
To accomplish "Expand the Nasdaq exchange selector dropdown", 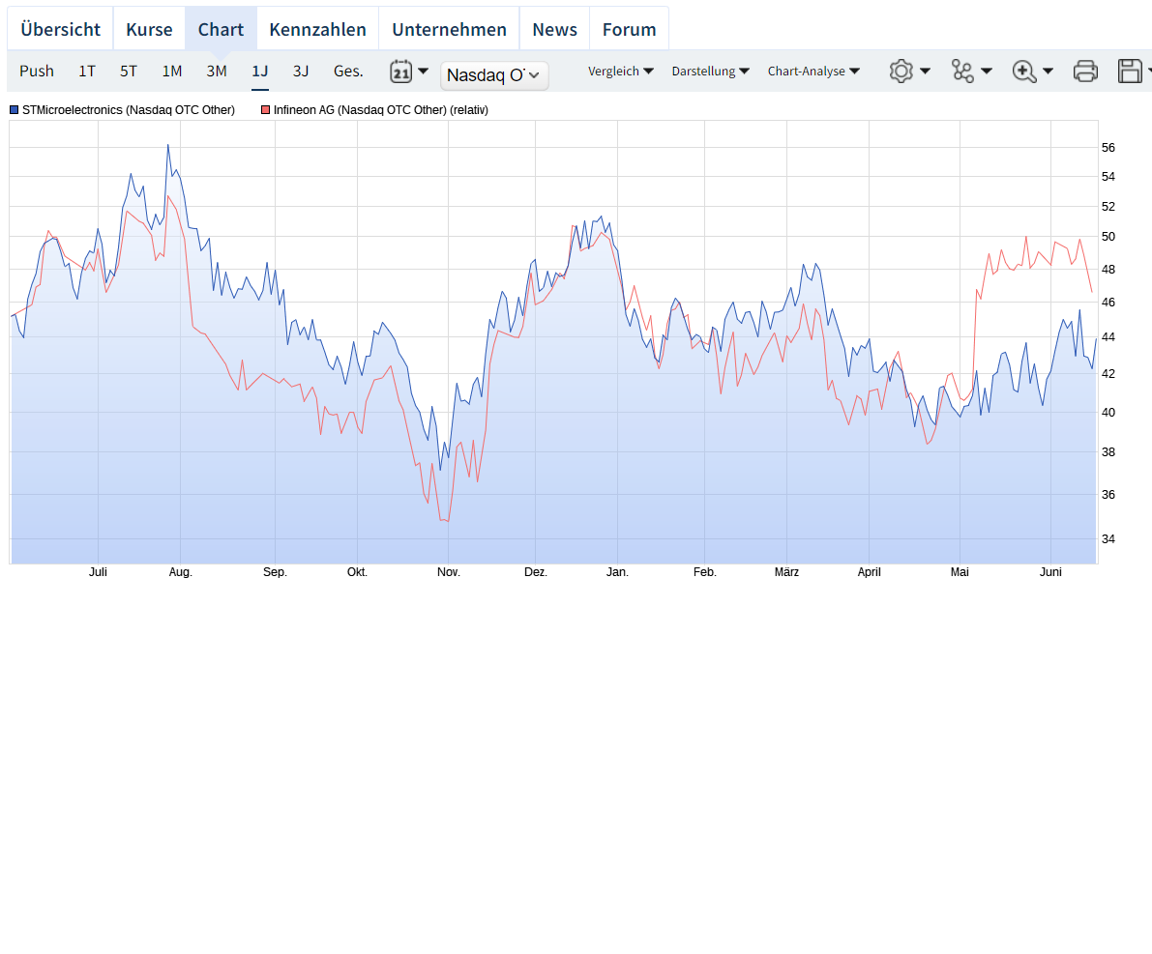I will click(494, 75).
